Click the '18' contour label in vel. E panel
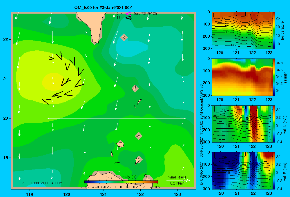 tap(228, 172)
